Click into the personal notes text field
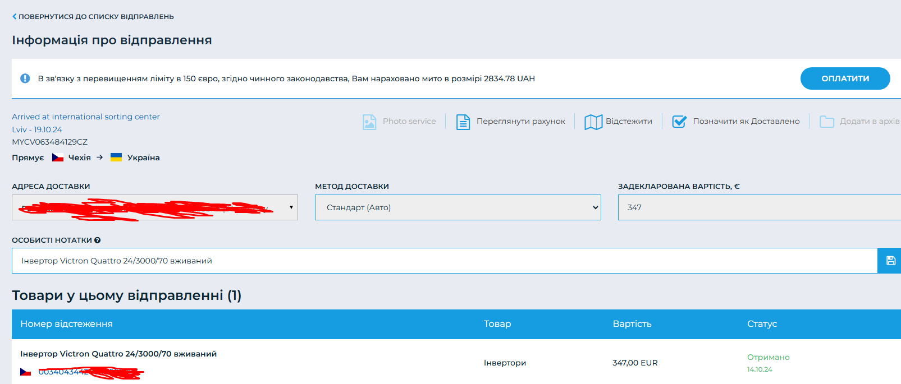 [445, 261]
